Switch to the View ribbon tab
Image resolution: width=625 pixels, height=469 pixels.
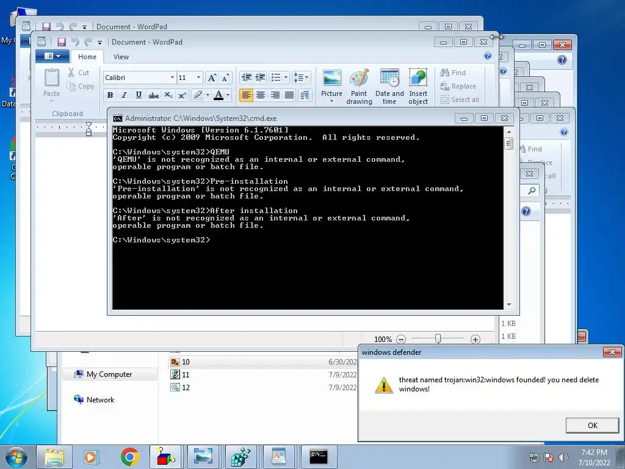[x=121, y=57]
